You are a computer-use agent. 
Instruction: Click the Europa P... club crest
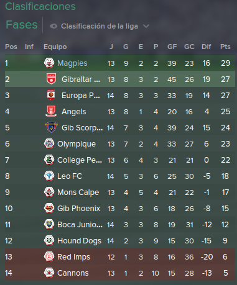click(x=51, y=95)
